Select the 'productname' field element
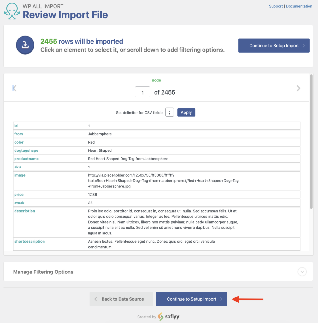Viewport: 318px width, 323px height. (x=26, y=159)
